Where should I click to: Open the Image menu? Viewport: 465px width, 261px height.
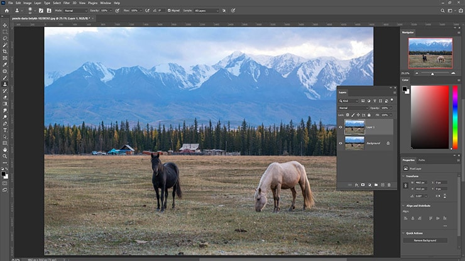pos(27,3)
